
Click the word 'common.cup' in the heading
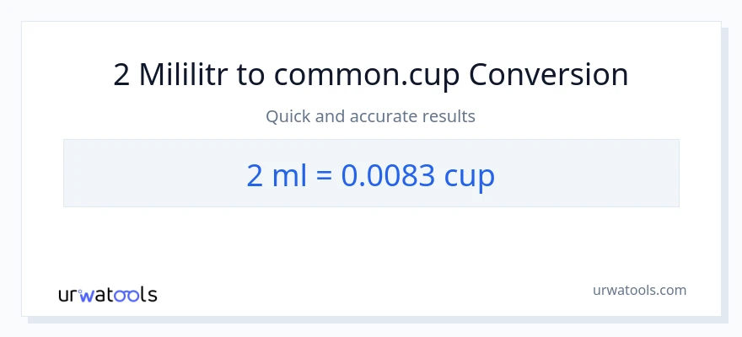367,75
